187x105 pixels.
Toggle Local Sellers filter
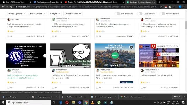pos(140,14)
